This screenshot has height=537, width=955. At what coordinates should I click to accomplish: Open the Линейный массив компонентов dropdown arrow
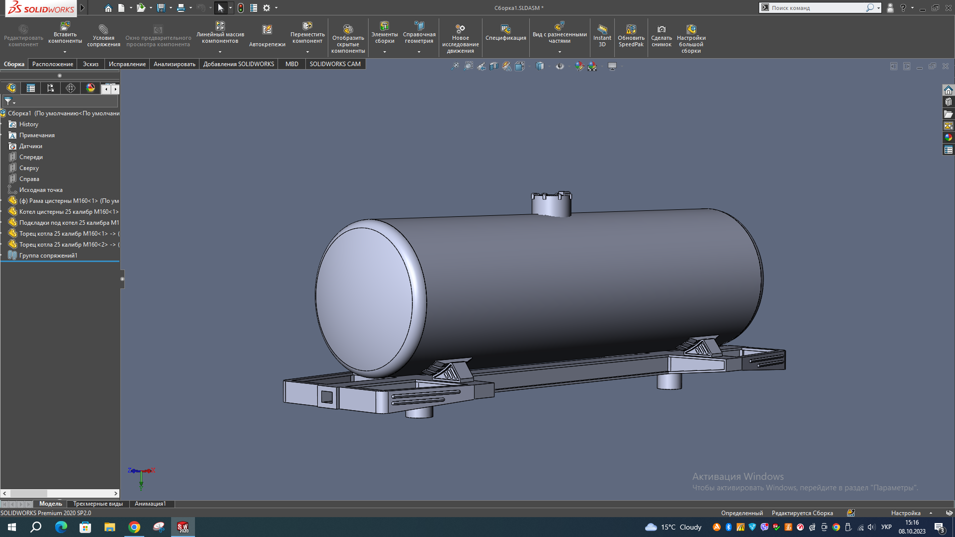pyautogui.click(x=220, y=52)
